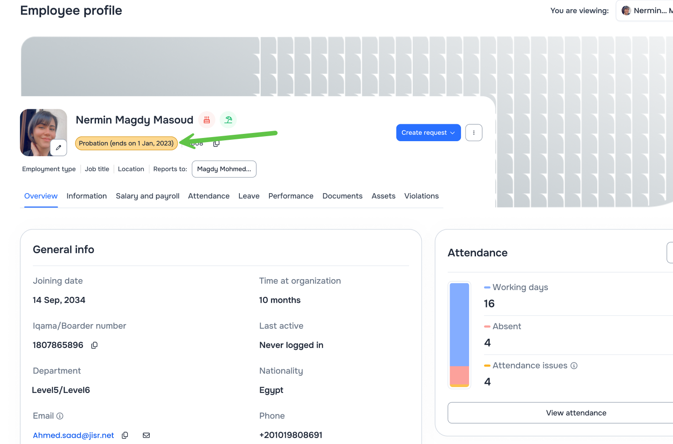Image resolution: width=673 pixels, height=444 pixels.
Task: Click the View attendance button
Action: click(576, 413)
